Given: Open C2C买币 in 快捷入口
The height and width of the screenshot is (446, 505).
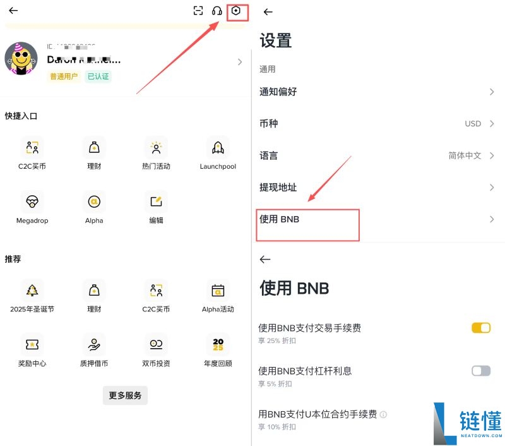Looking at the screenshot, I should (32, 154).
